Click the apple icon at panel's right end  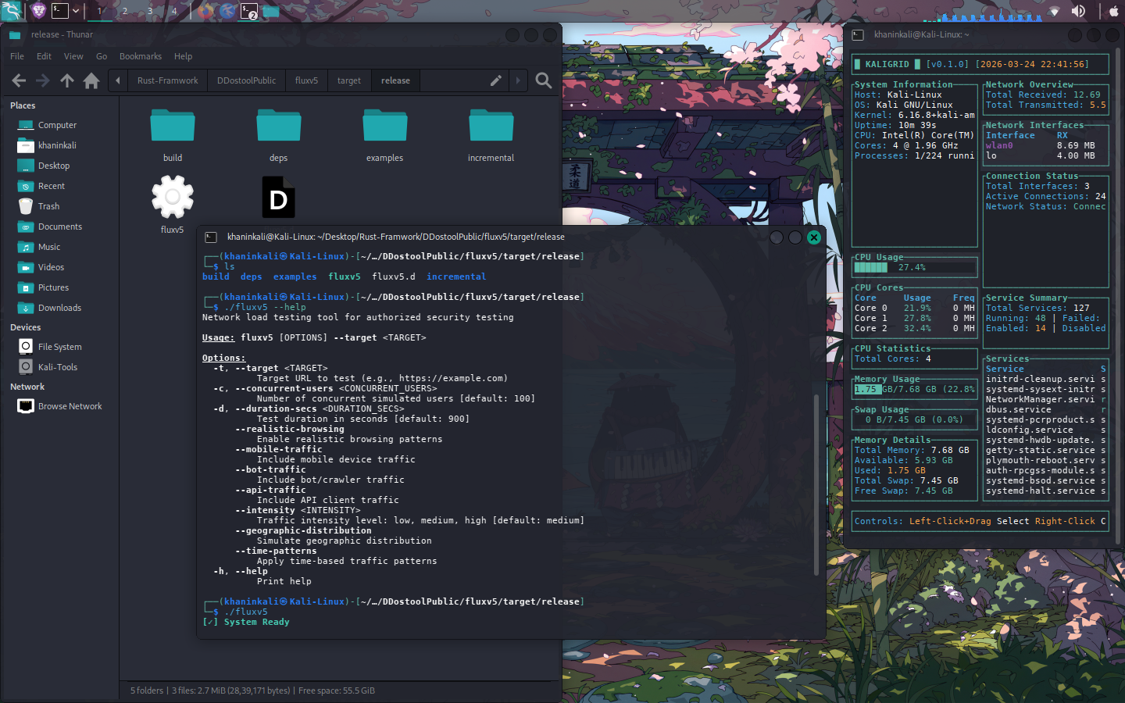click(1113, 11)
